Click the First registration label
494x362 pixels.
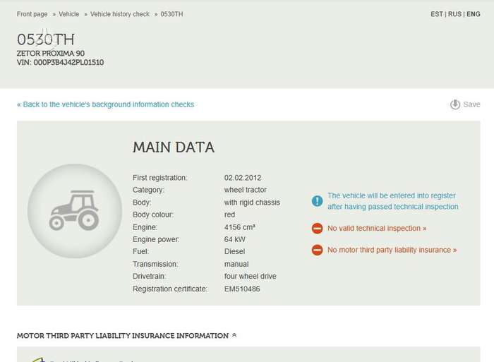(x=160, y=178)
